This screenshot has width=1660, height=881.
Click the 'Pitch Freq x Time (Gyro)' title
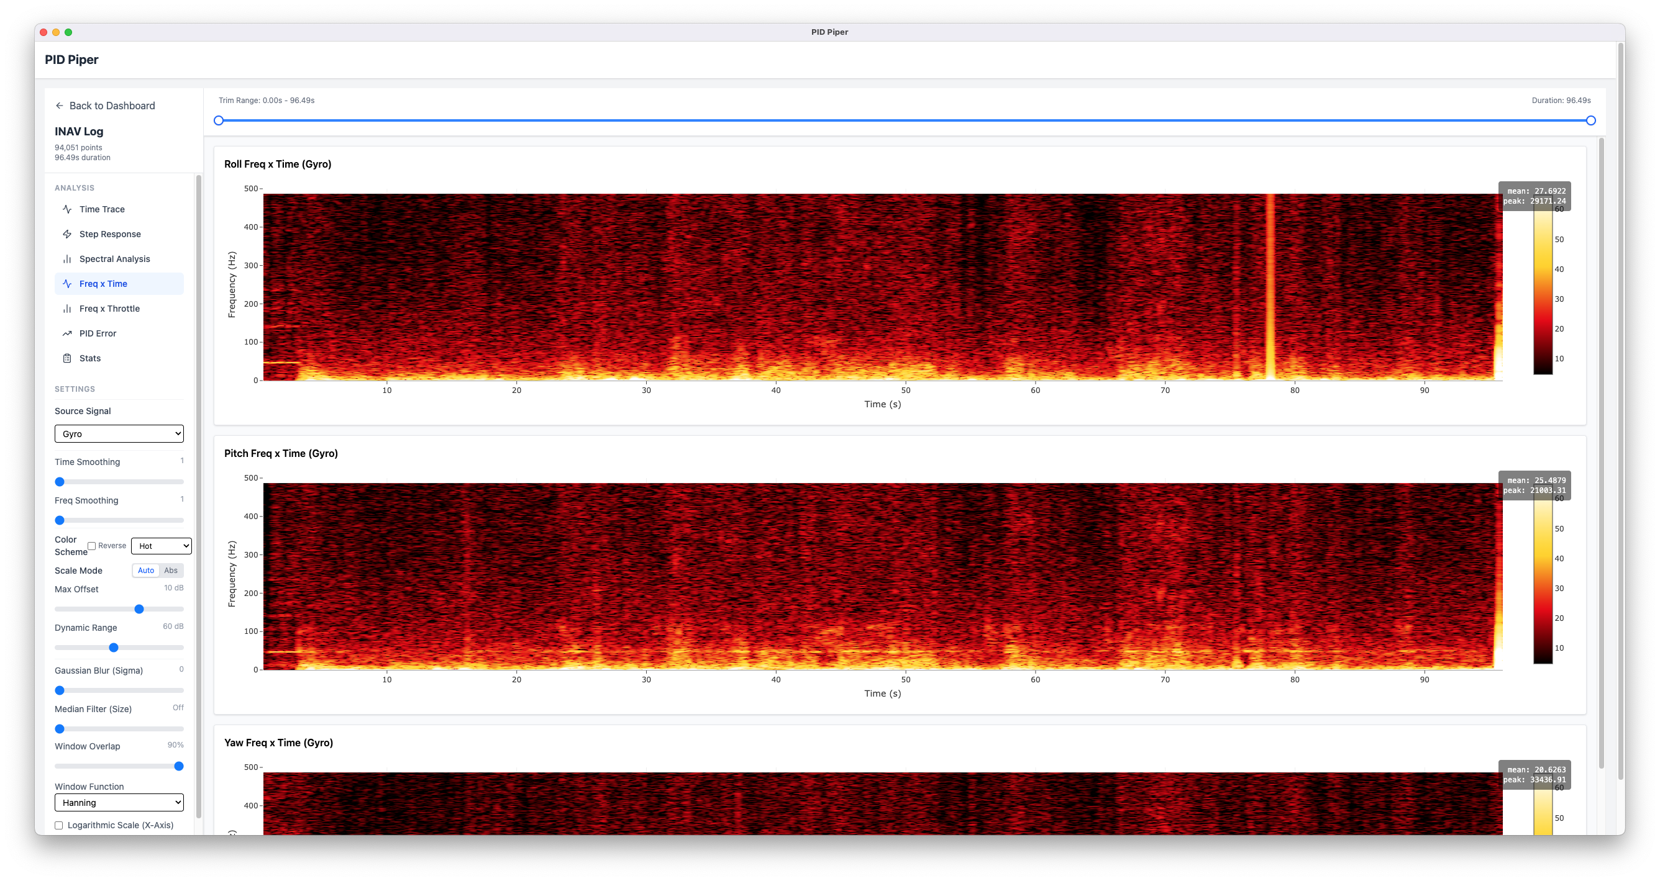pyautogui.click(x=281, y=453)
